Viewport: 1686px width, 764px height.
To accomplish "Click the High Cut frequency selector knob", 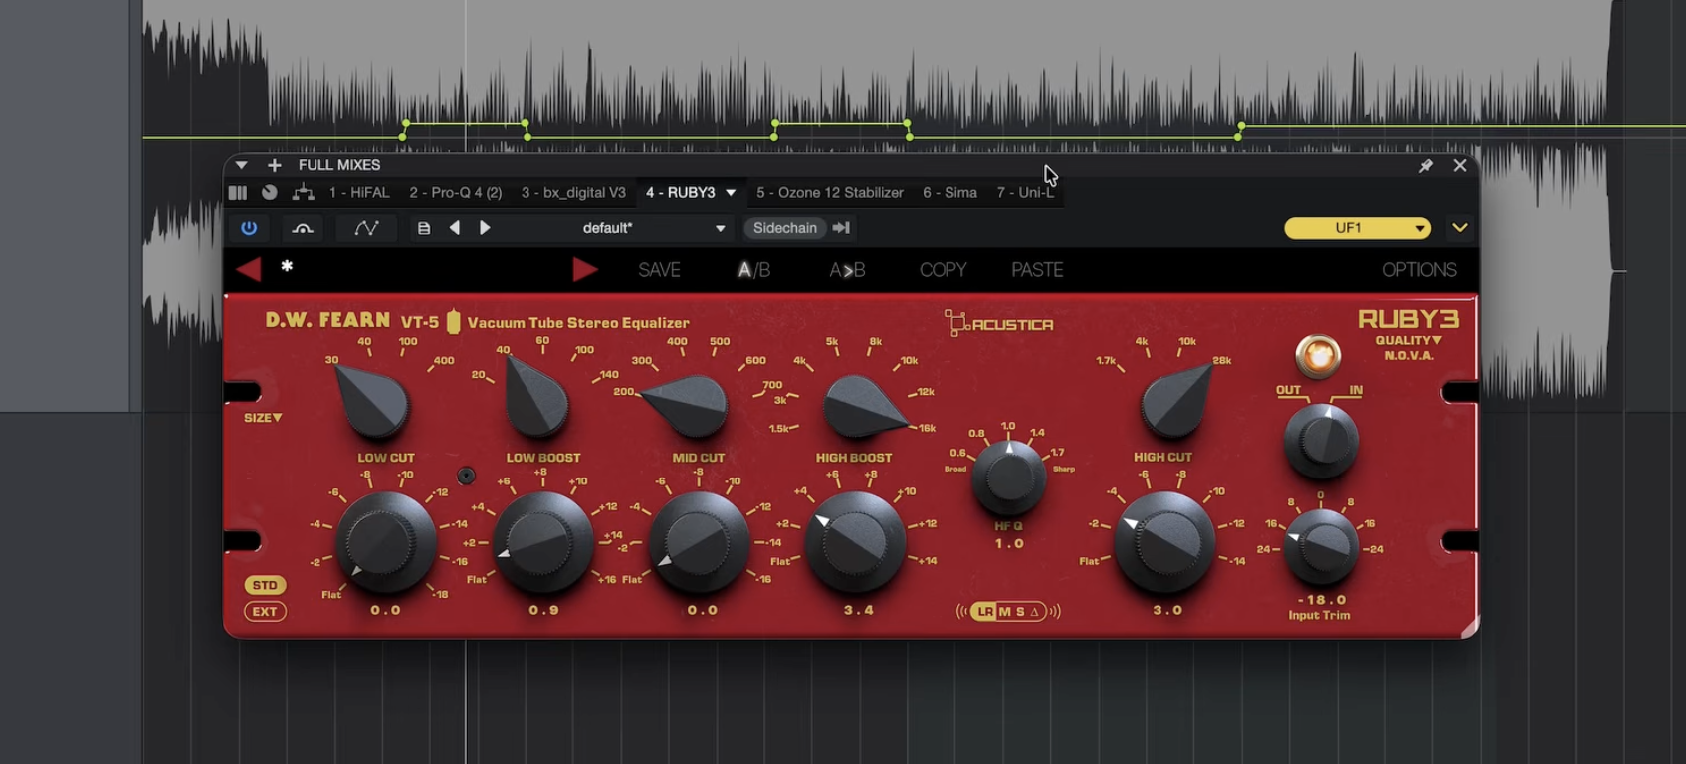I will [x=1176, y=400].
